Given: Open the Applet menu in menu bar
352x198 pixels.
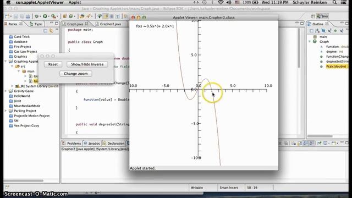Looking at the screenshot, I should [75, 2].
